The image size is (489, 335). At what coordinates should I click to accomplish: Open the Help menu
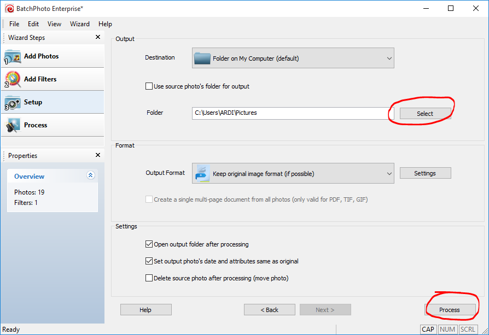[x=105, y=24]
